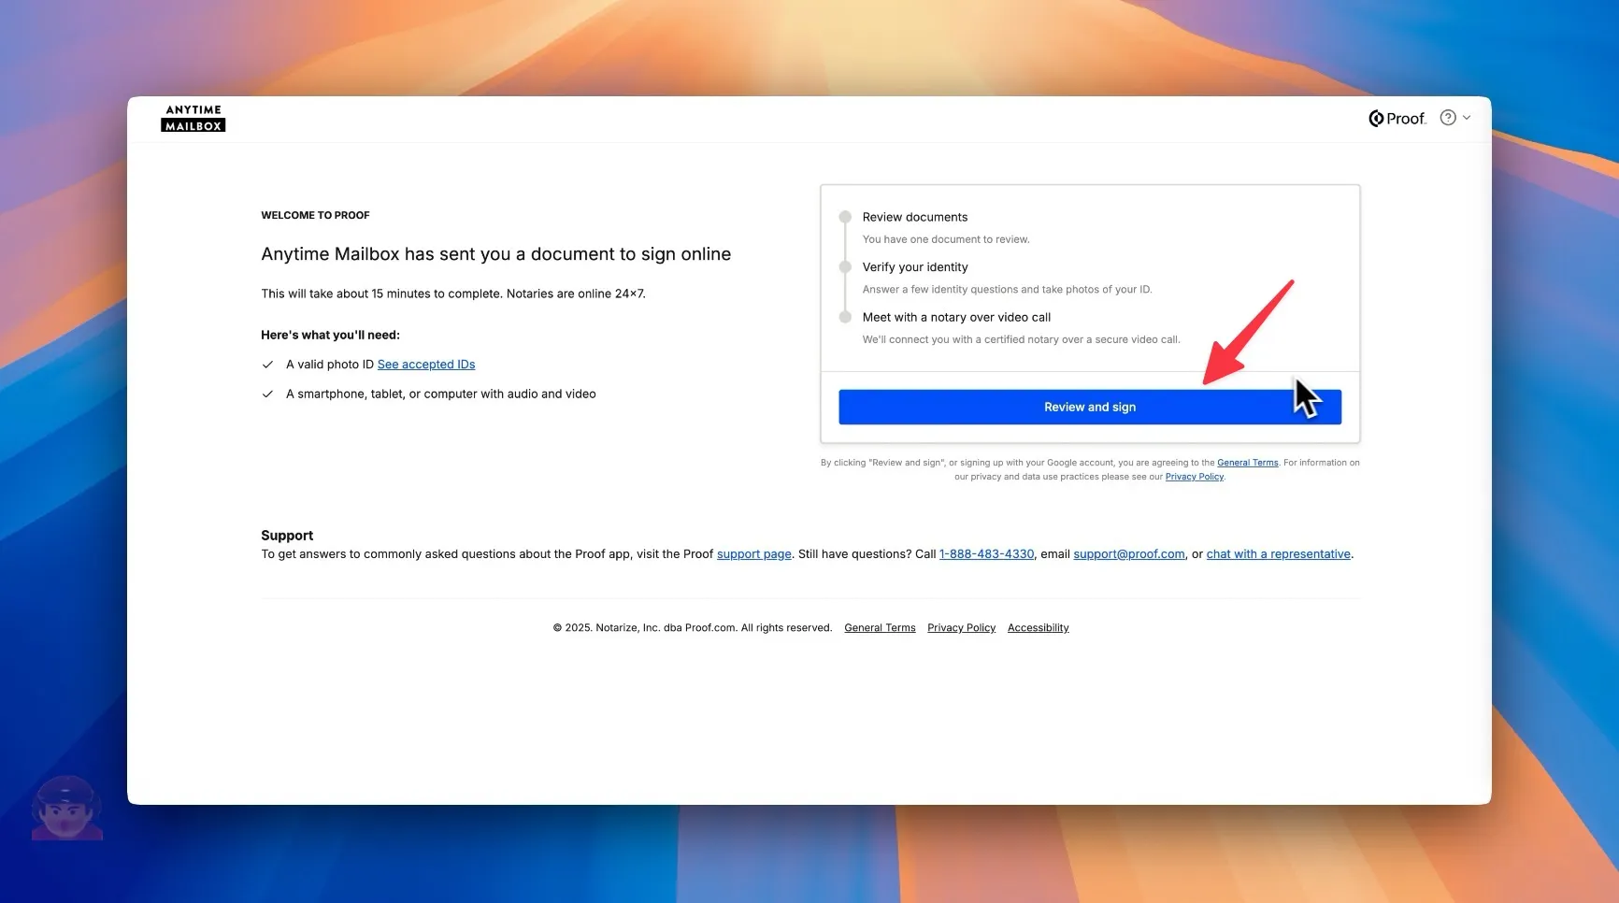Select the Verify your identity step
This screenshot has width=1619, height=903.
(914, 267)
